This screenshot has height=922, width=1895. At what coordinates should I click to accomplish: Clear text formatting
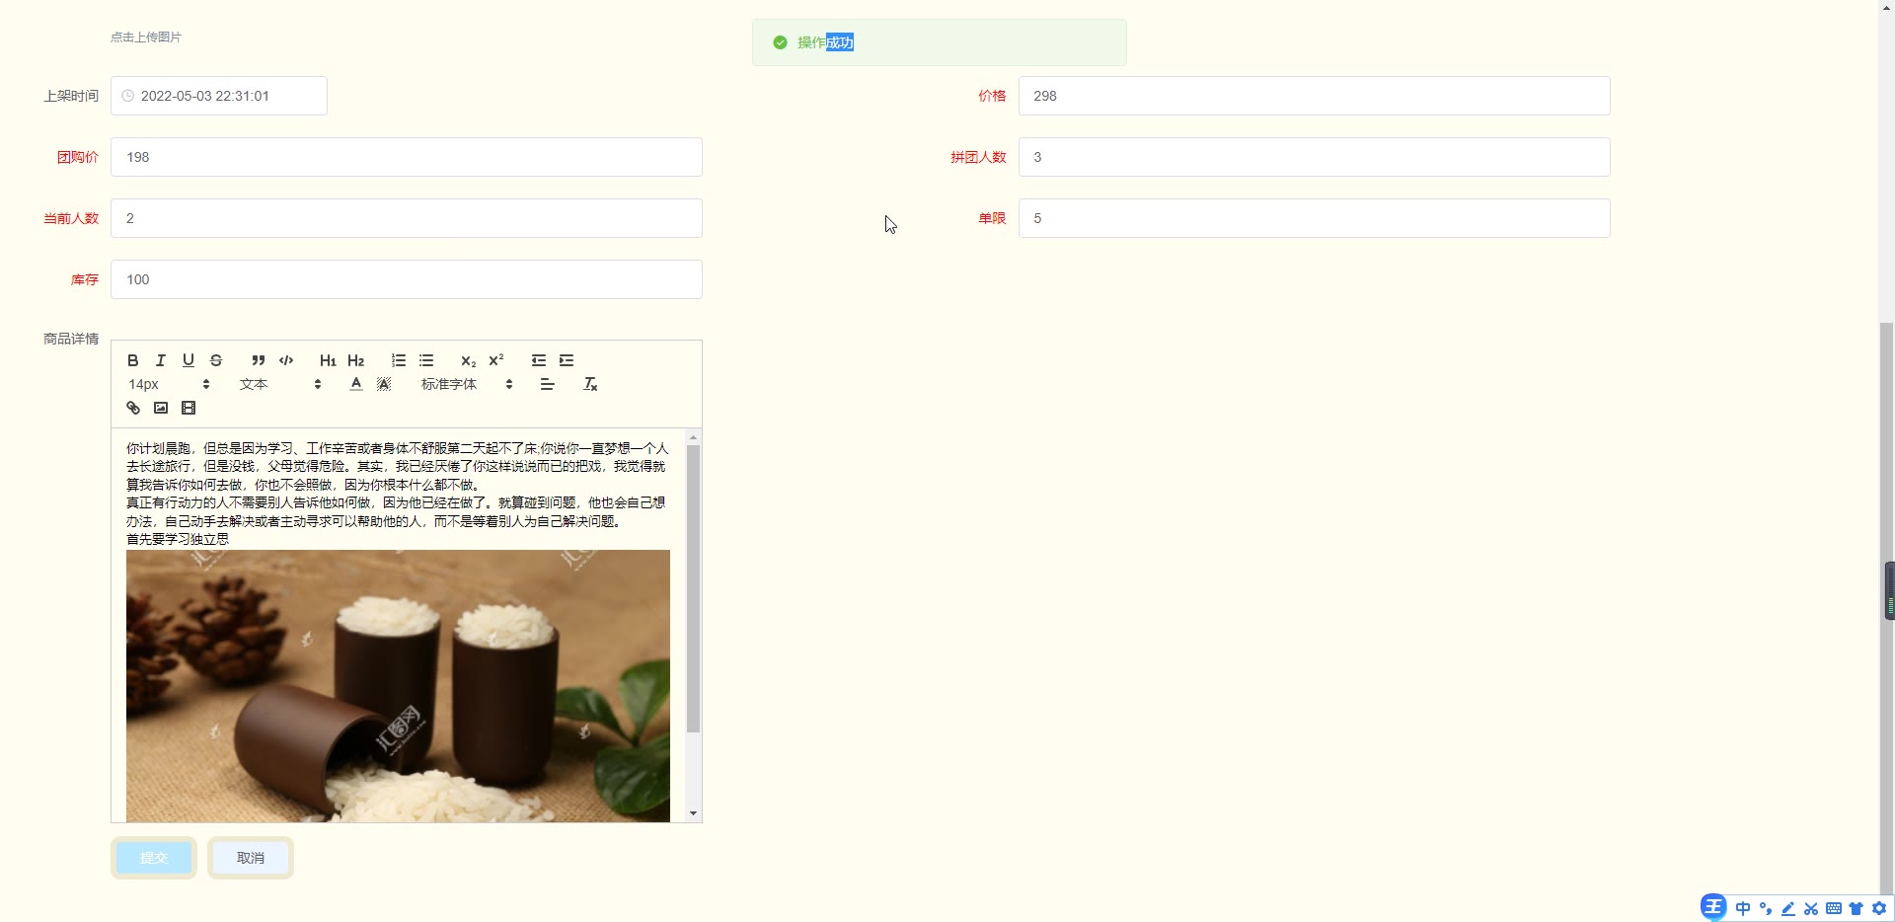tap(590, 384)
